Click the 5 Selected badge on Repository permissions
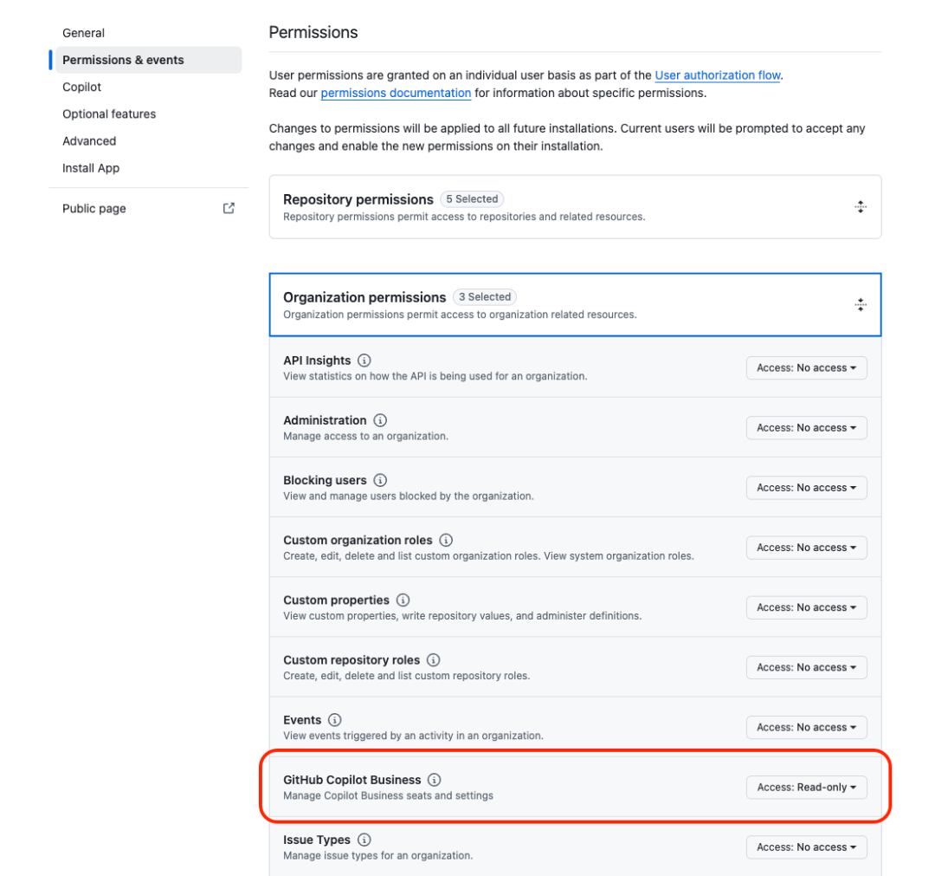The width and height of the screenshot is (935, 876). click(x=472, y=198)
